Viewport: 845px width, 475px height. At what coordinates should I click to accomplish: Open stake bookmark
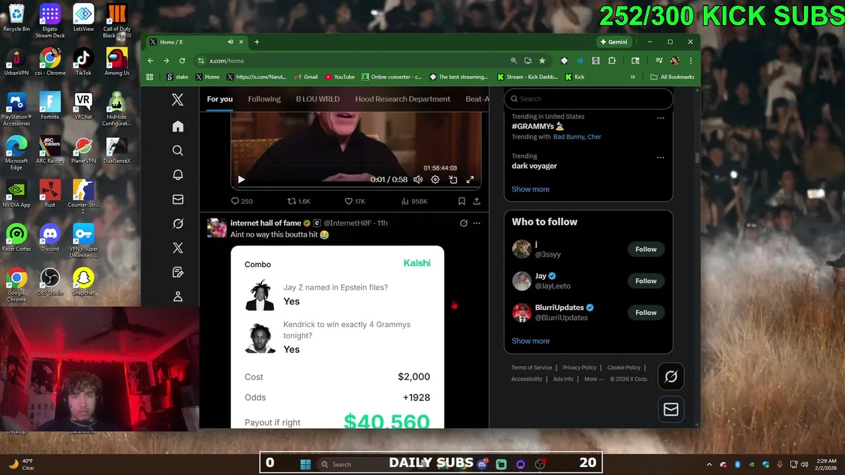178,77
